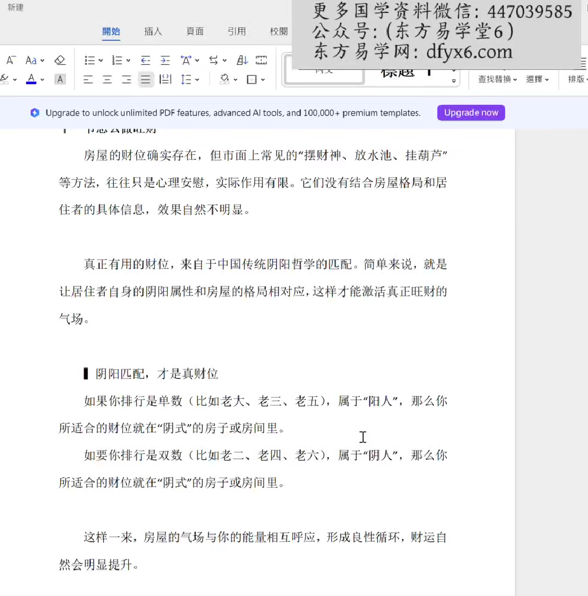This screenshot has height=596, width=588.
Task: Open the 引用 ribbon tab
Action: 236,32
